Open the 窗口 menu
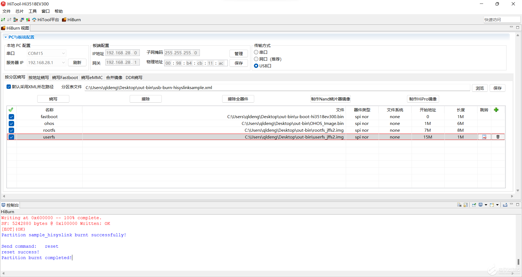This screenshot has height=277, width=522. tap(46, 11)
